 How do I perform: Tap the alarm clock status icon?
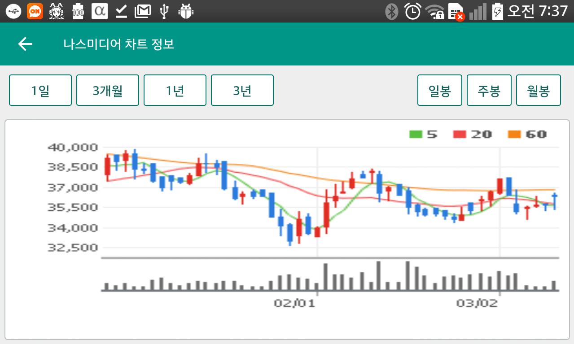[413, 11]
